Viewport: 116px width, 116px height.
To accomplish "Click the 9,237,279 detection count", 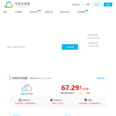I will (x=93, y=46).
